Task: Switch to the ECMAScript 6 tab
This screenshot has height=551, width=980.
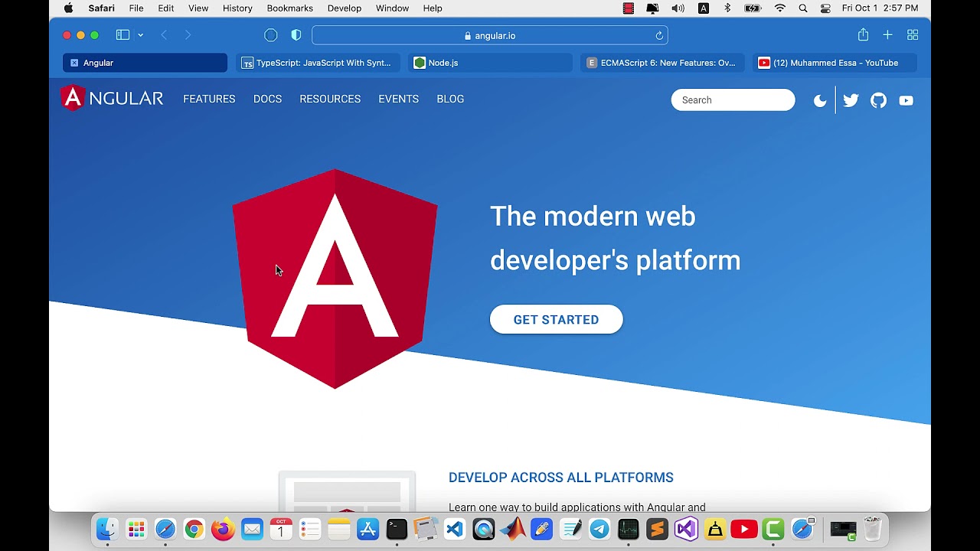Action: coord(661,63)
